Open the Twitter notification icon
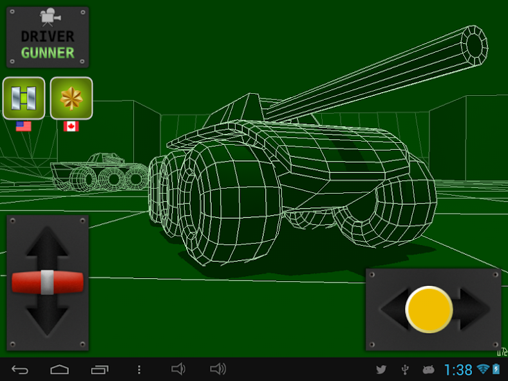508x381 pixels. (381, 369)
